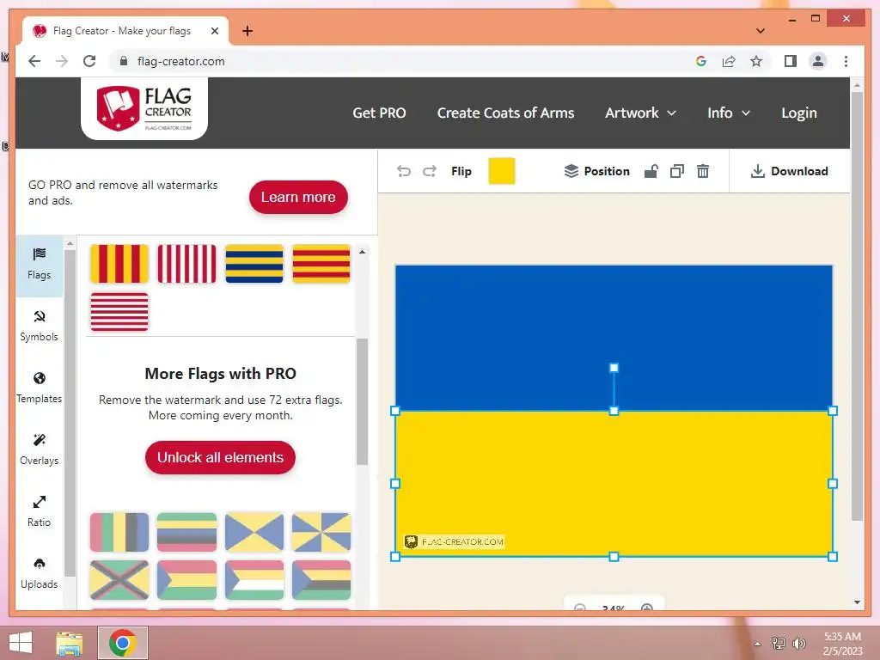Expand the Artwork dropdown menu
Image resolution: width=880 pixels, height=660 pixels.
click(640, 113)
